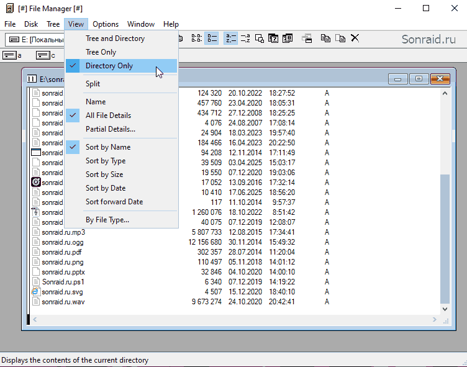Open the File menu
The image size is (467, 367).
click(10, 24)
